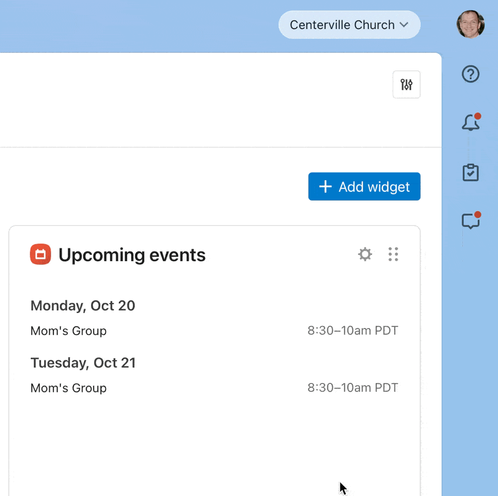Viewport: 498px width, 496px height.
Task: Expand the chevron next to Centerville Church
Action: click(x=406, y=24)
